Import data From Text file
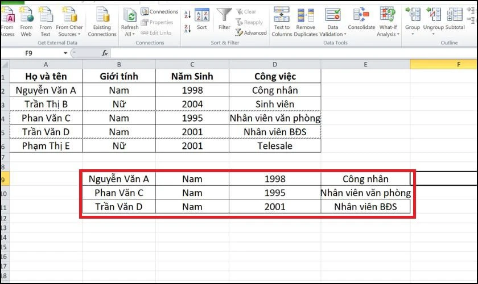The width and height of the screenshot is (478, 284). (46, 22)
